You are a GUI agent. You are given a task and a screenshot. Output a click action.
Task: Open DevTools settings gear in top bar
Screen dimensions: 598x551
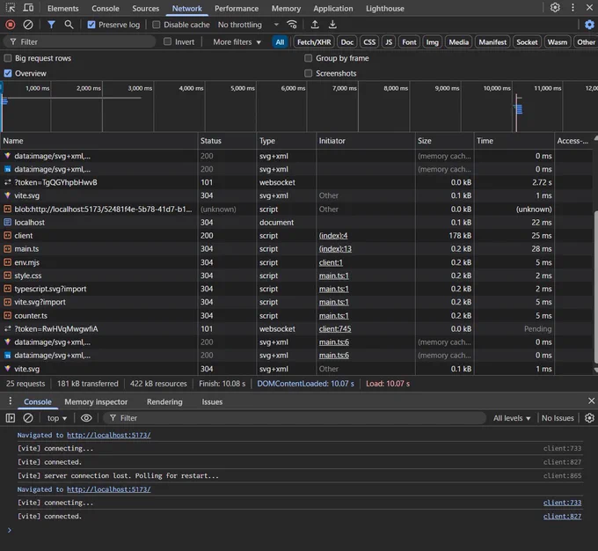pyautogui.click(x=555, y=7)
